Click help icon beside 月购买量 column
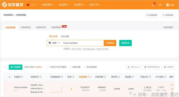This screenshot has width=179, height=97. pyautogui.click(x=105, y=77)
